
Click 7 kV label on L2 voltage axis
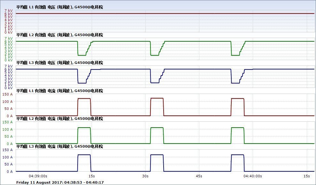coord(9,38)
